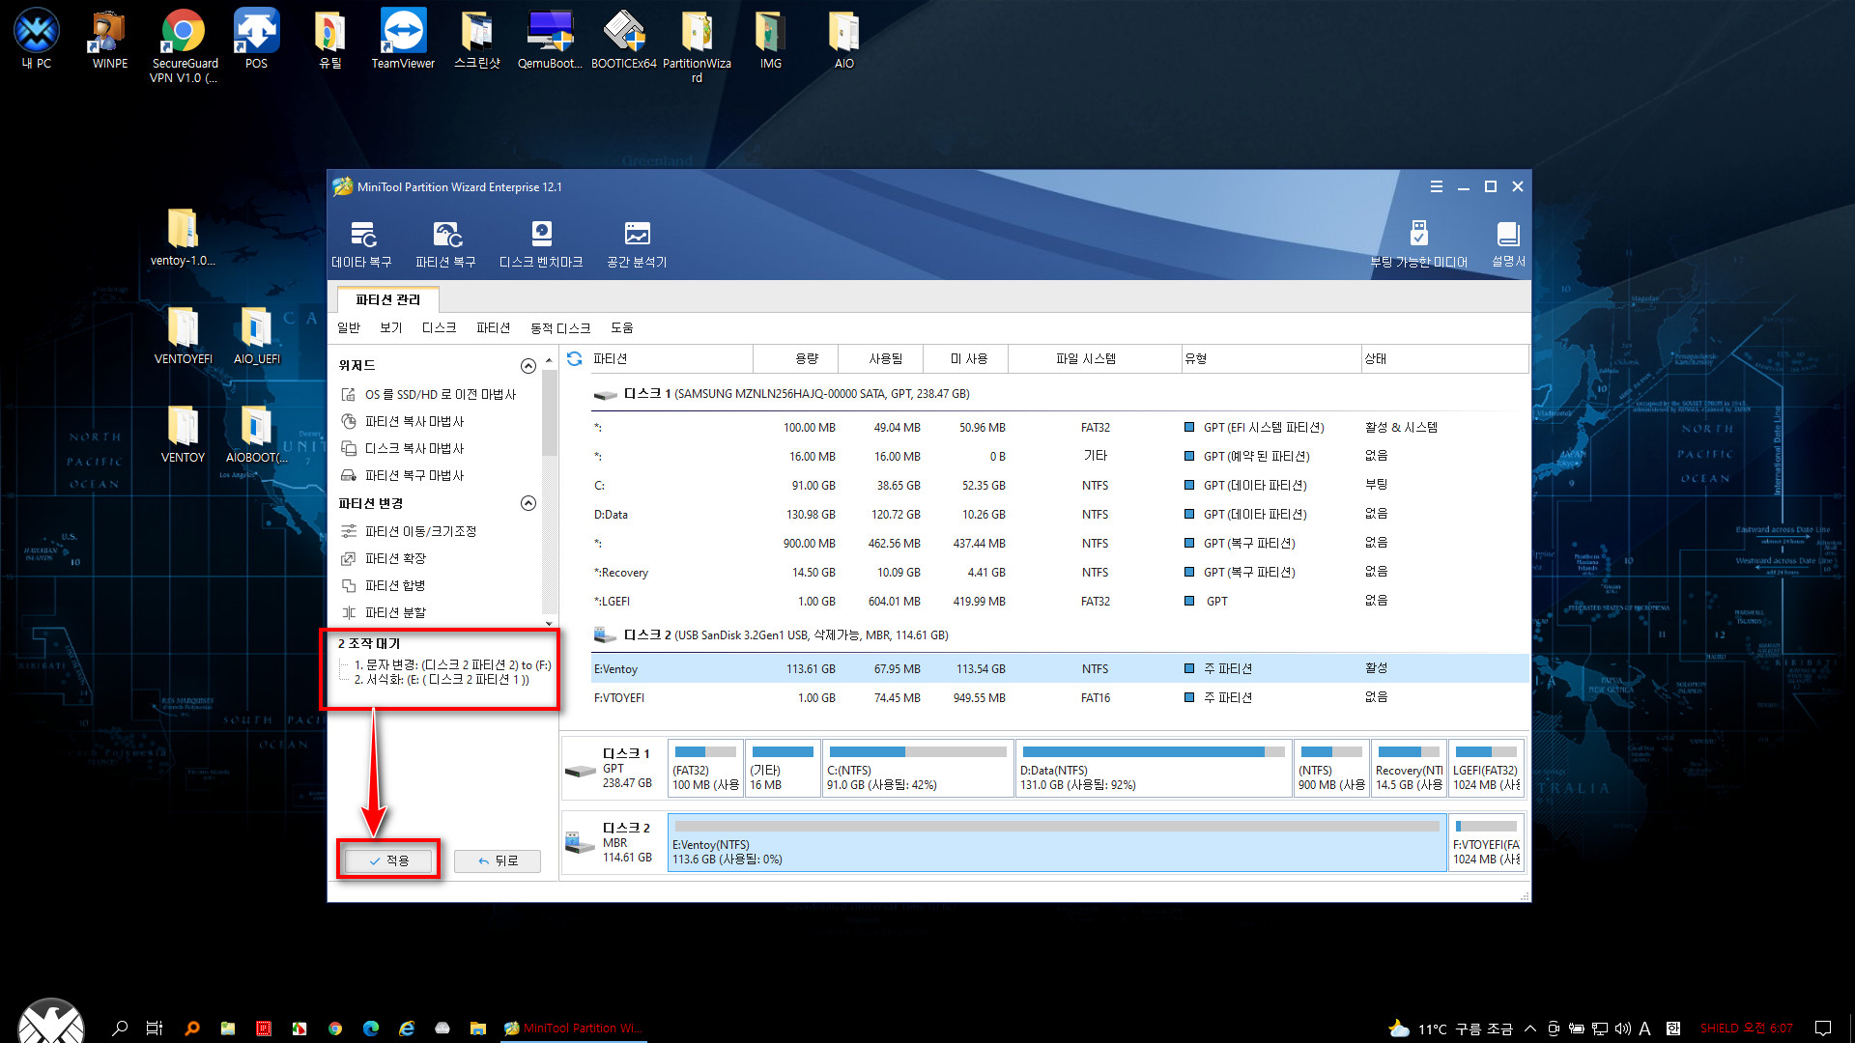Select the VENTOYEFI folder on desktop
The width and height of the screenshot is (1855, 1043).
184,334
